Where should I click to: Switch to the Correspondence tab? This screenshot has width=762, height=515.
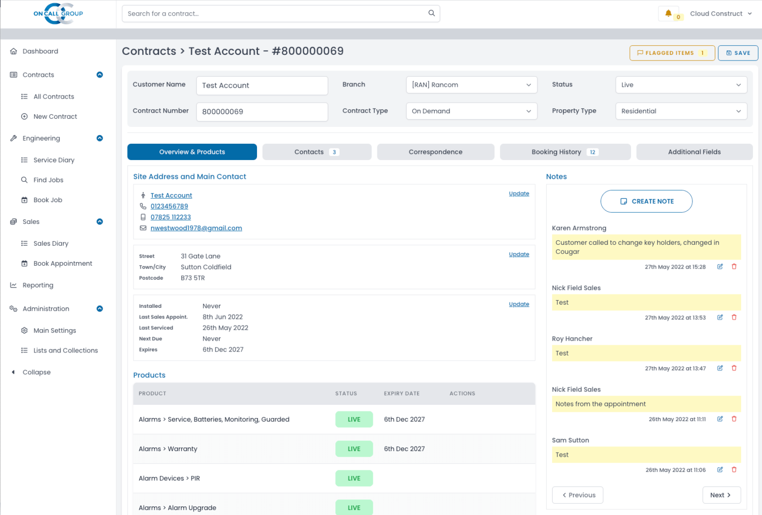(436, 152)
